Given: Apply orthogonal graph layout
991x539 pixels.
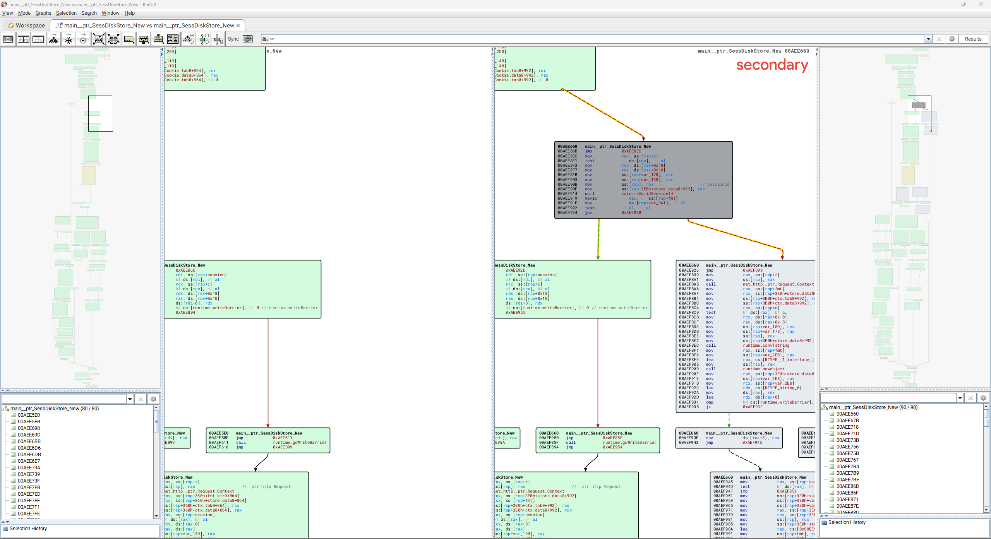Looking at the screenshot, I should pos(69,39).
